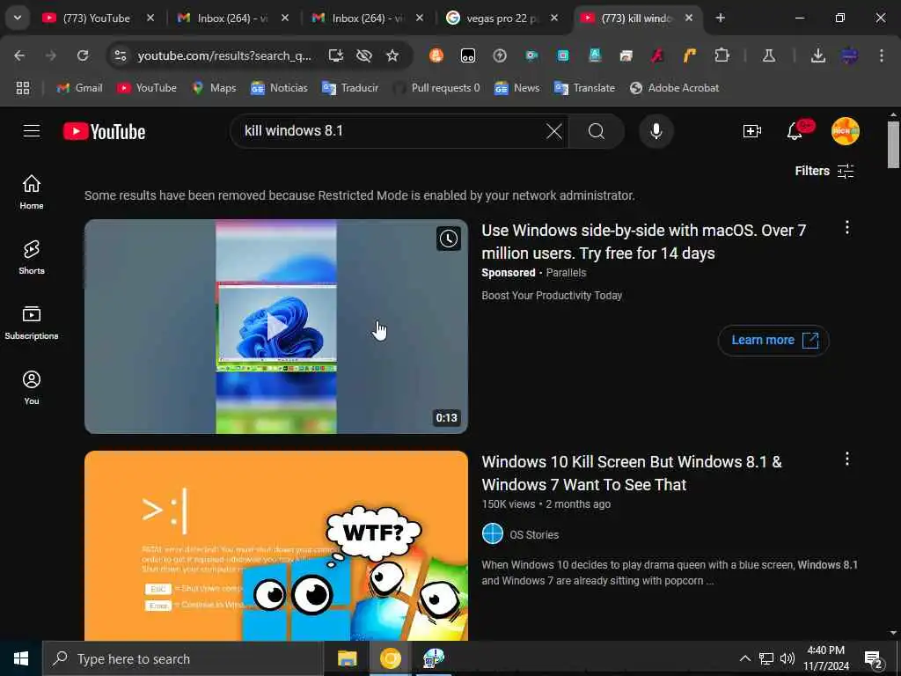Click the page vertical scrollbar thumb

coord(893,143)
